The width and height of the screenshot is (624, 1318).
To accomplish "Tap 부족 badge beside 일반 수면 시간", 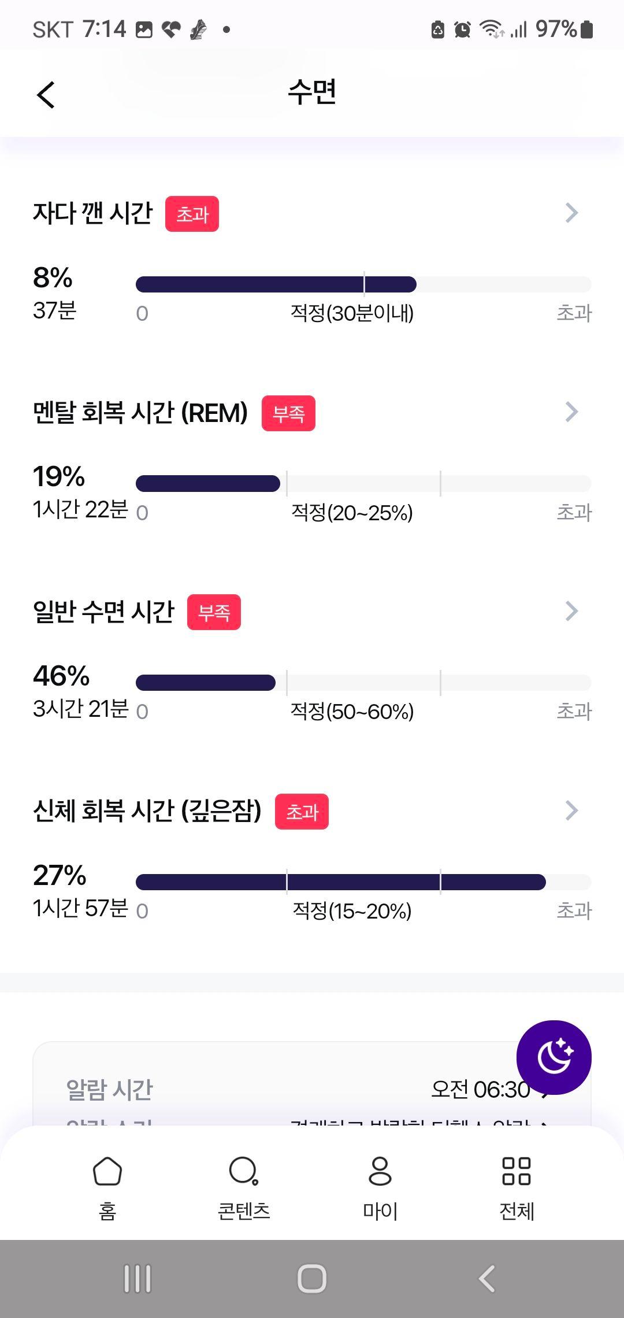I will tap(214, 612).
